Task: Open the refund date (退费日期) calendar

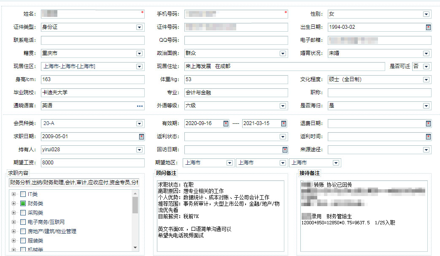Action: pyautogui.click(x=428, y=124)
